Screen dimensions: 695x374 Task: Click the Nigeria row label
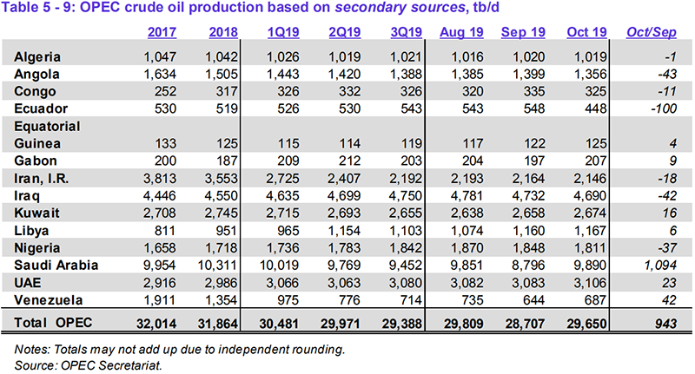(36, 248)
